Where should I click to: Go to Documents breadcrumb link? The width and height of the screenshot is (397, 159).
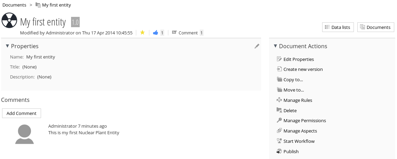14,5
